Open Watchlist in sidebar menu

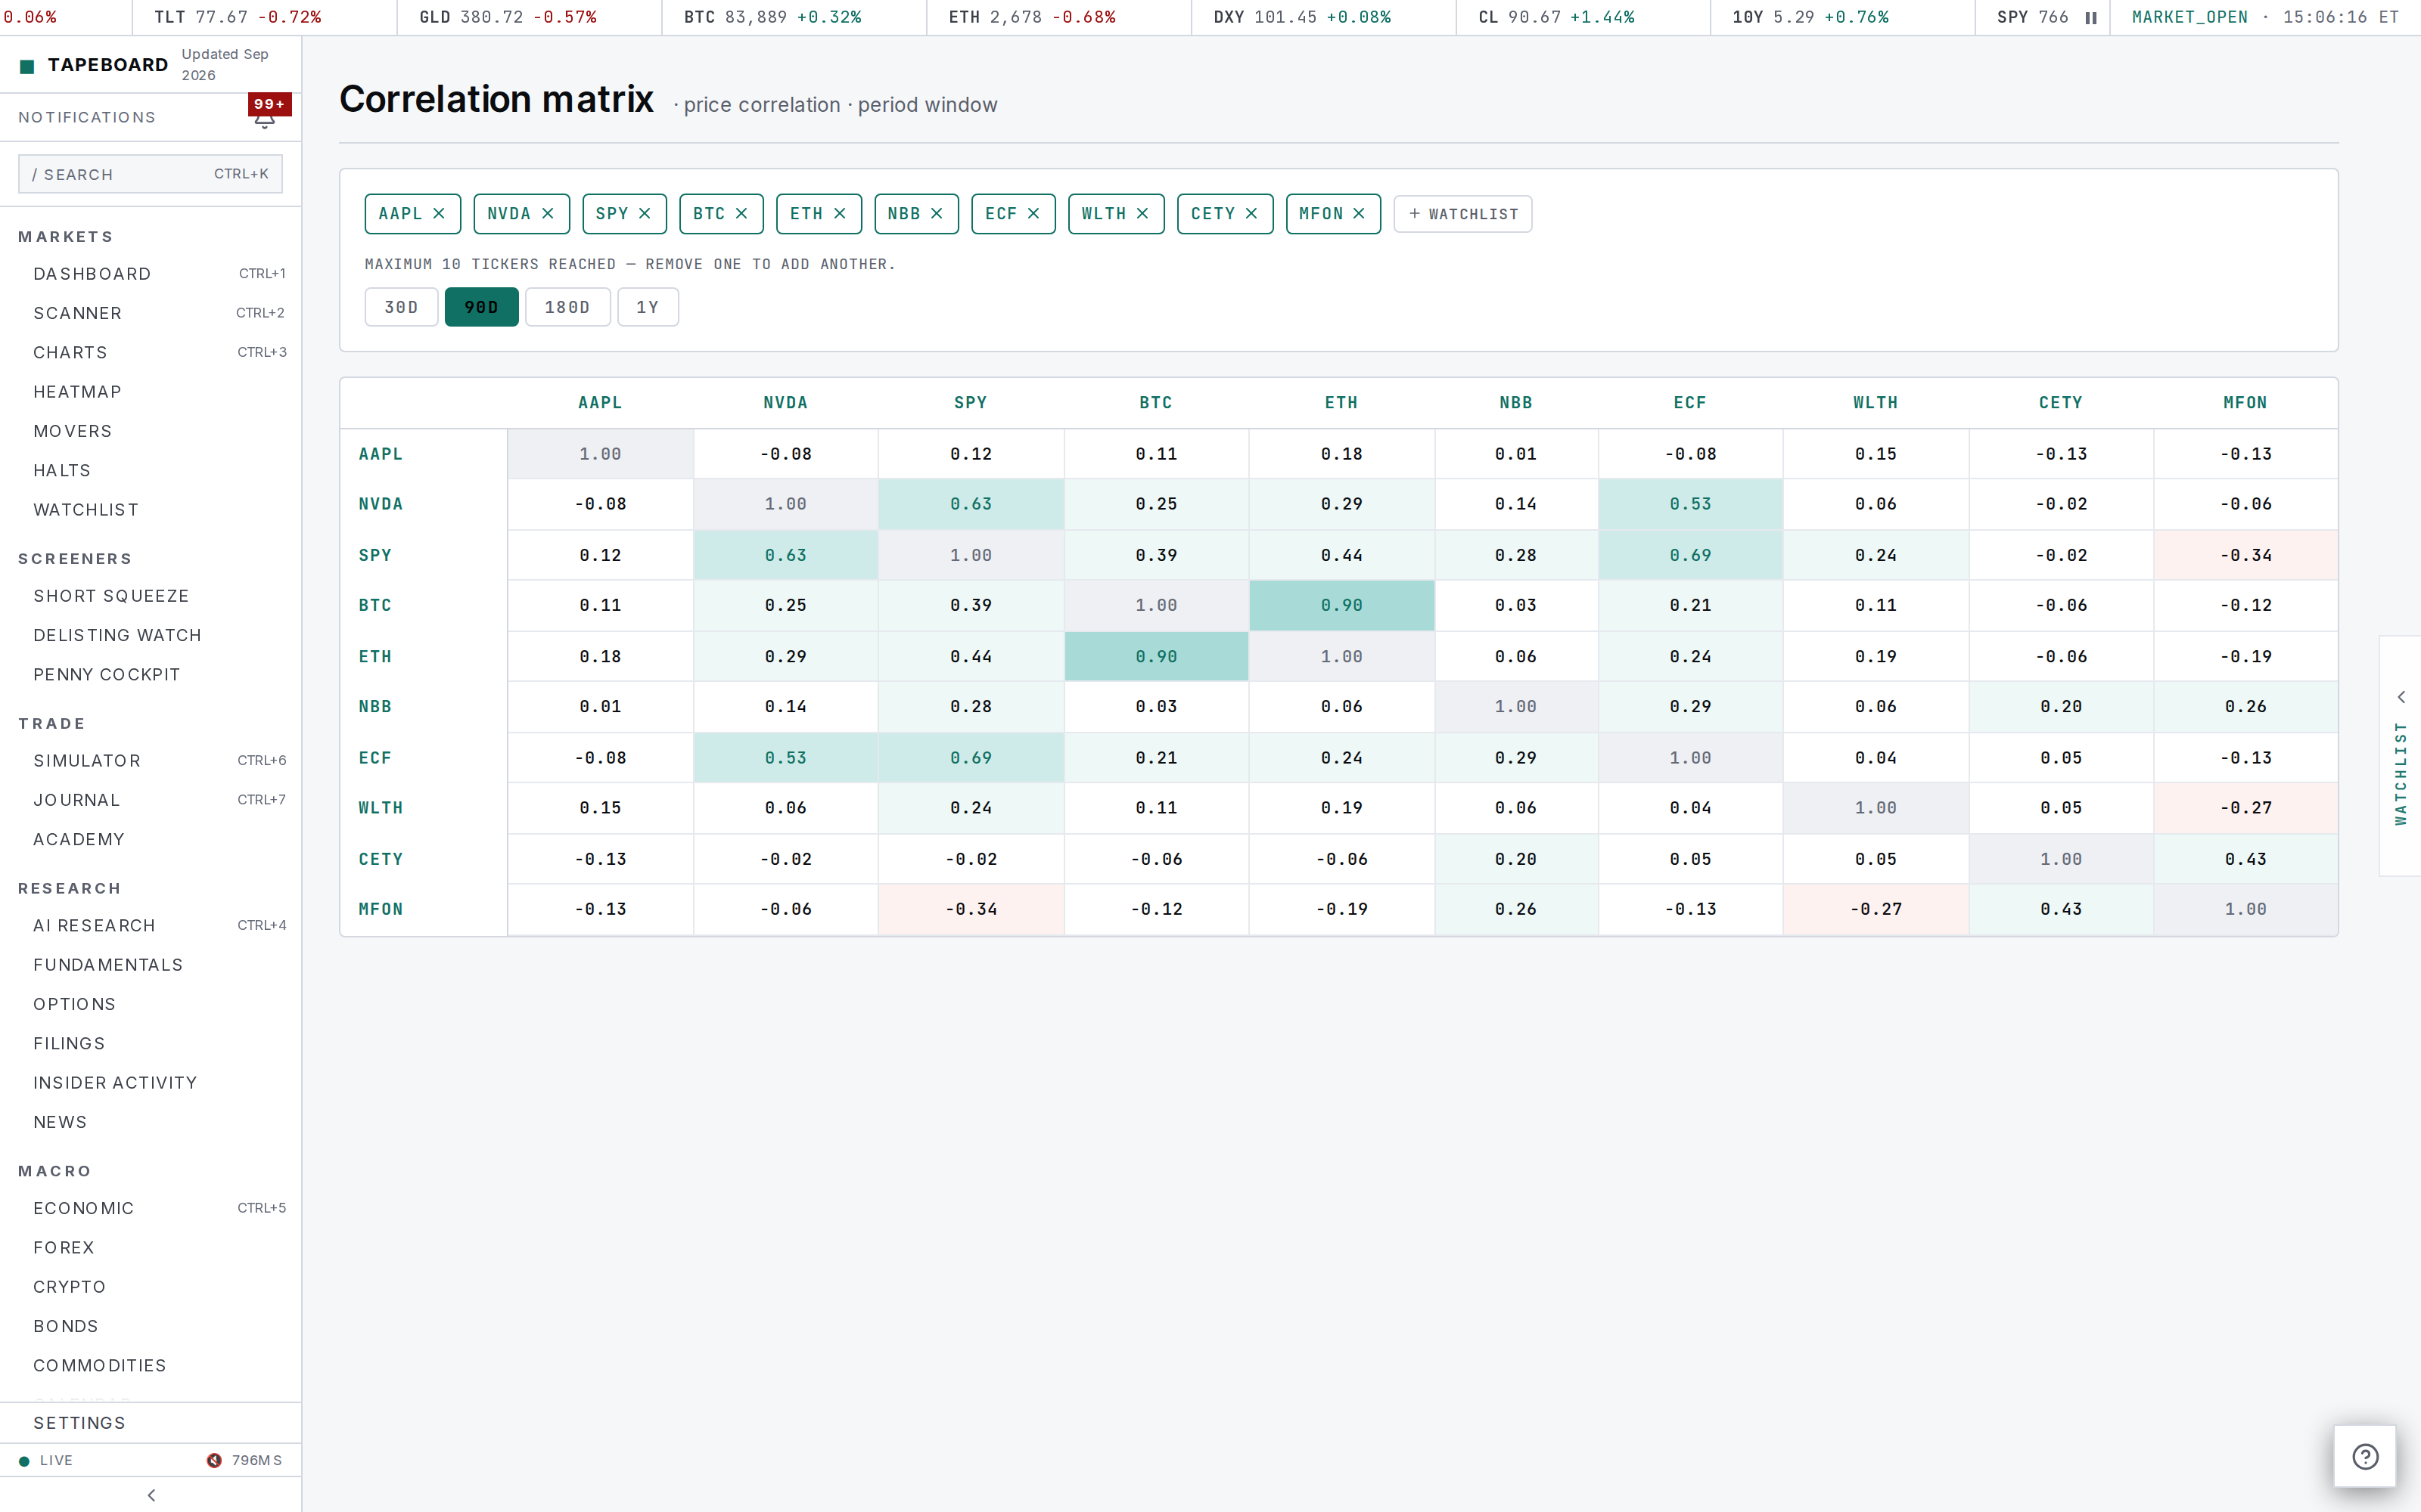tap(151, 510)
